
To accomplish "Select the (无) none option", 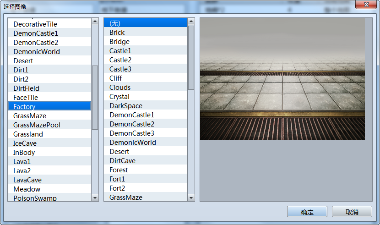I will tap(146, 23).
